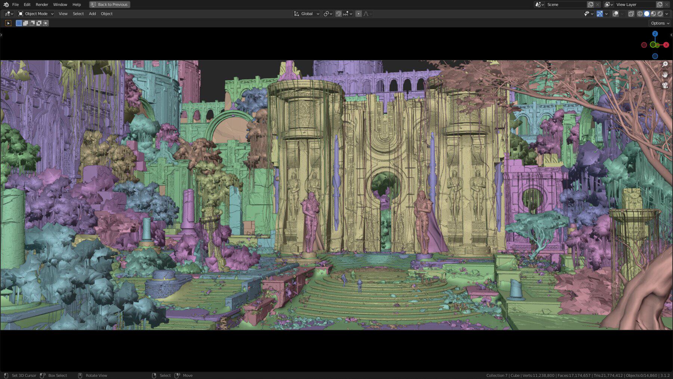
Task: Choose 'Set new selection' mode icon
Action: pos(19,23)
